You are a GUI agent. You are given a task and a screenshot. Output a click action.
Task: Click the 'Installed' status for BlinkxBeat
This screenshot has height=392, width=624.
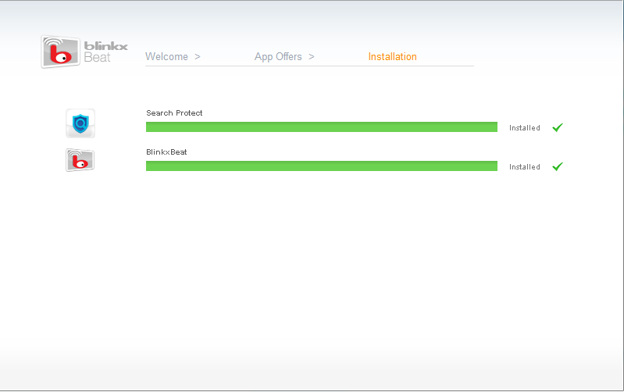click(525, 167)
